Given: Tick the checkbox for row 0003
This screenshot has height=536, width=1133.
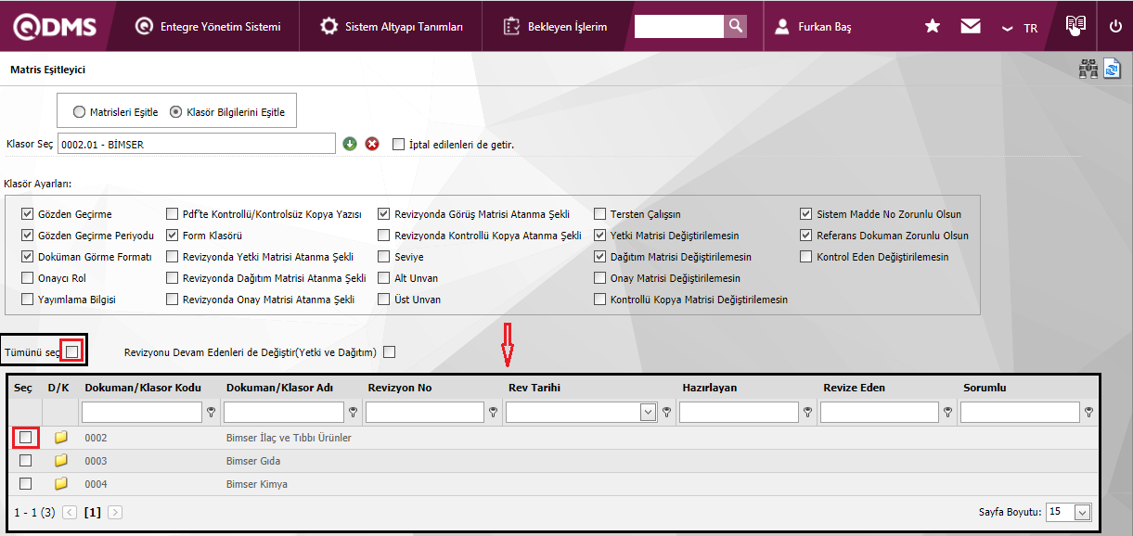Looking at the screenshot, I should pos(26,461).
